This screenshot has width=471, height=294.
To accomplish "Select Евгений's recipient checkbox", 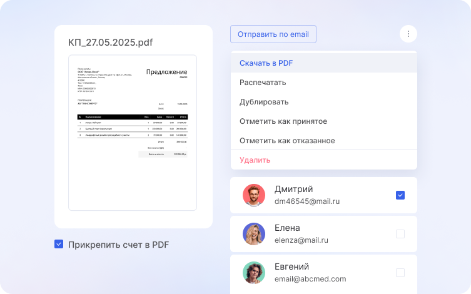I will 400,273.
